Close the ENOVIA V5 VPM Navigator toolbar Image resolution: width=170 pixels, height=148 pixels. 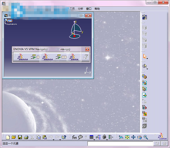point(87,49)
